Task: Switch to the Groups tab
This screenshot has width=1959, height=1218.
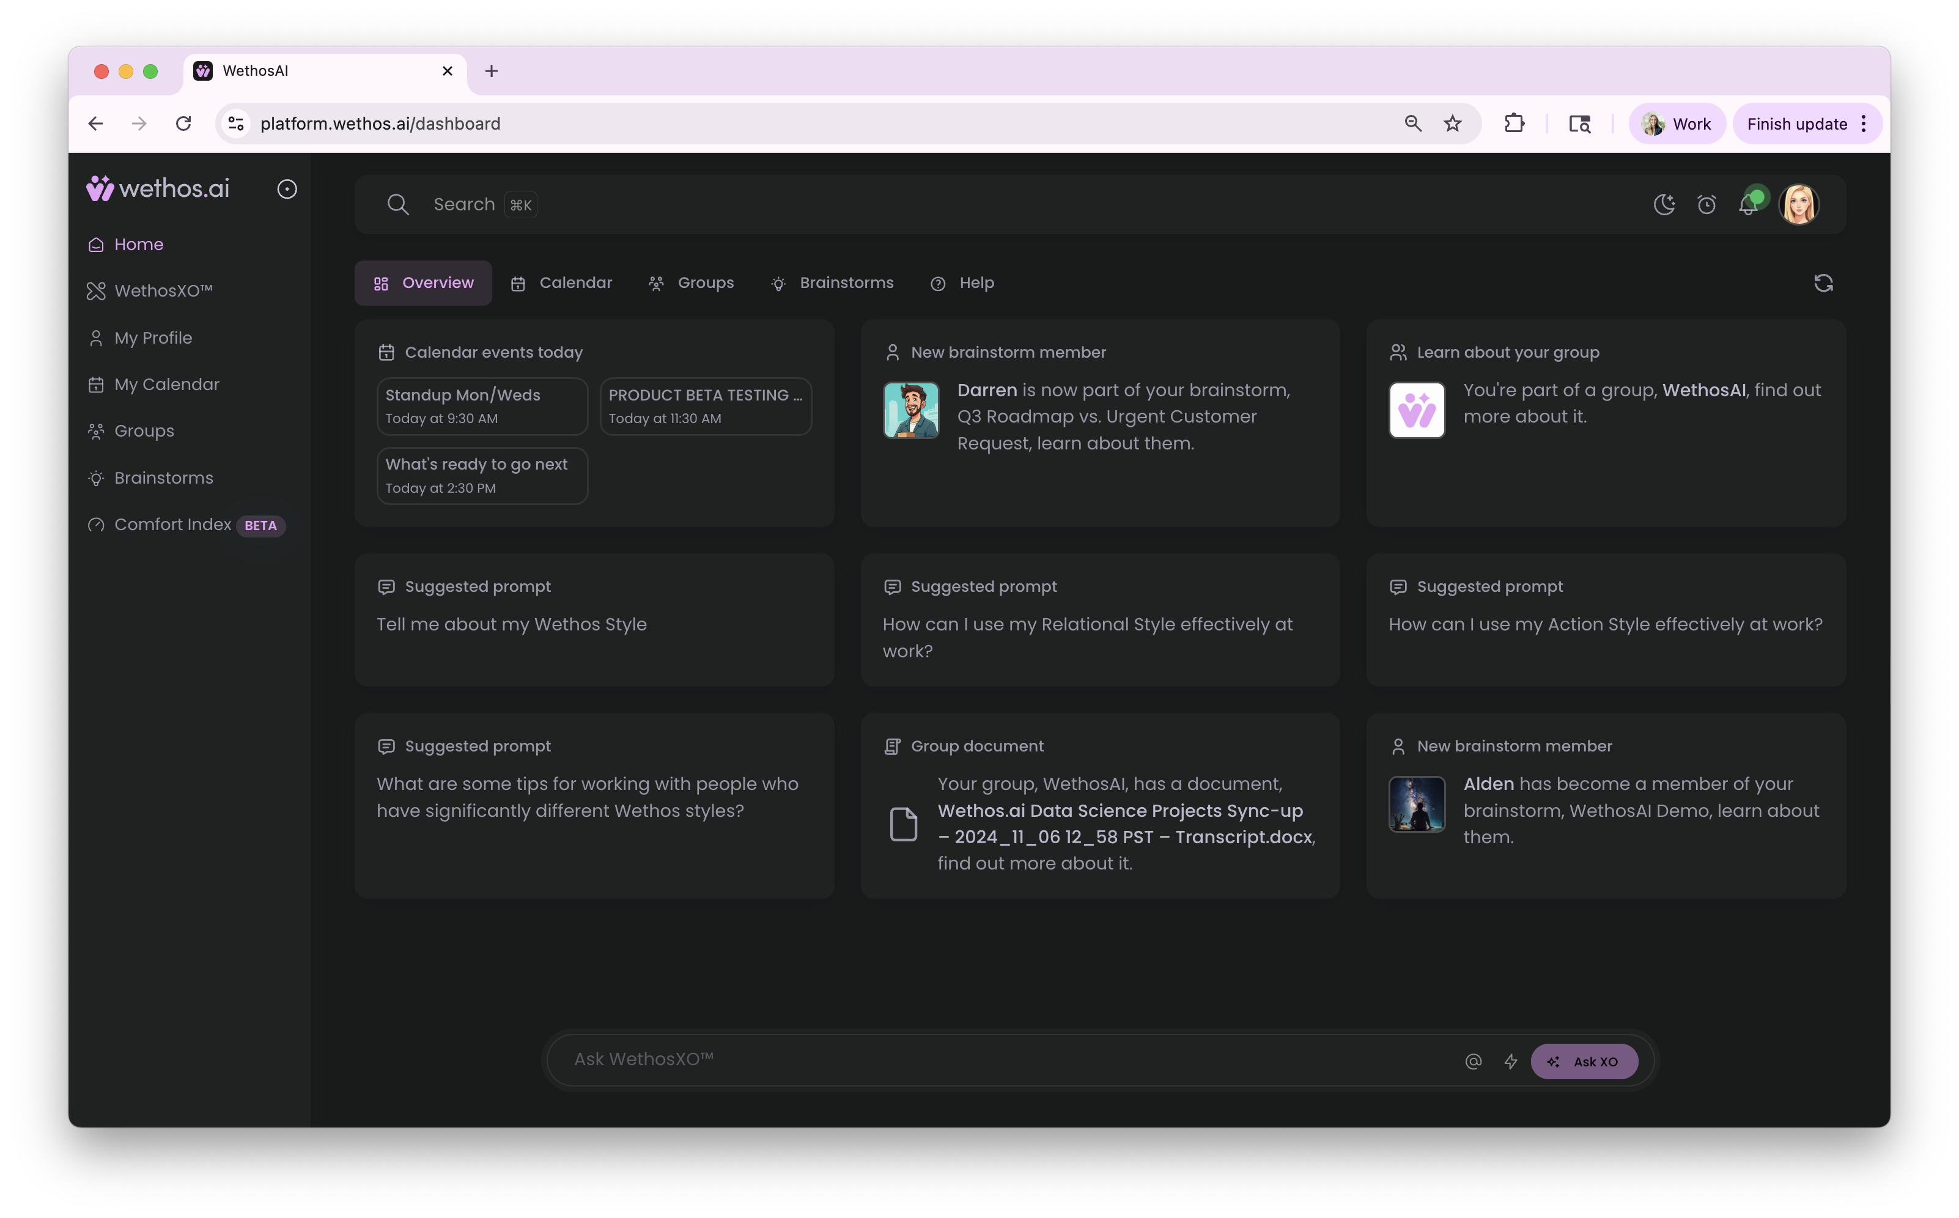Action: 691,282
